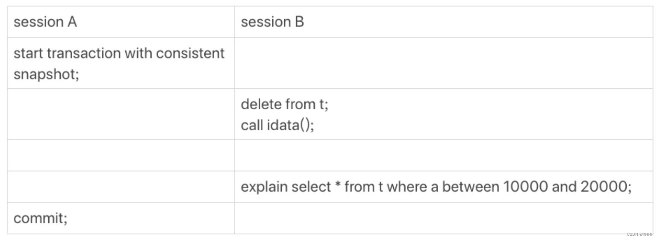Click empty session A cell beside explain query
This screenshot has height=240, width=660.
click(x=121, y=187)
